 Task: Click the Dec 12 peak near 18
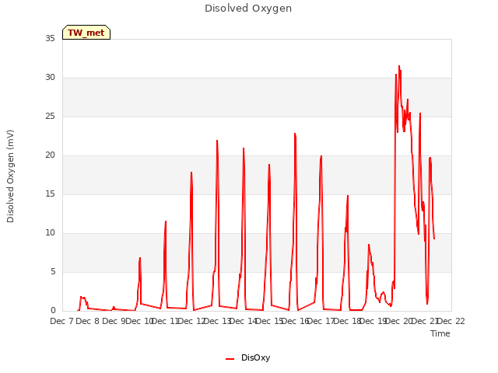click(x=191, y=173)
